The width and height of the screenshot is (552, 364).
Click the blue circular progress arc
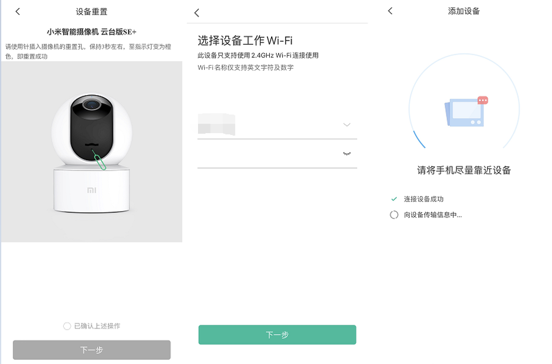pos(418,139)
